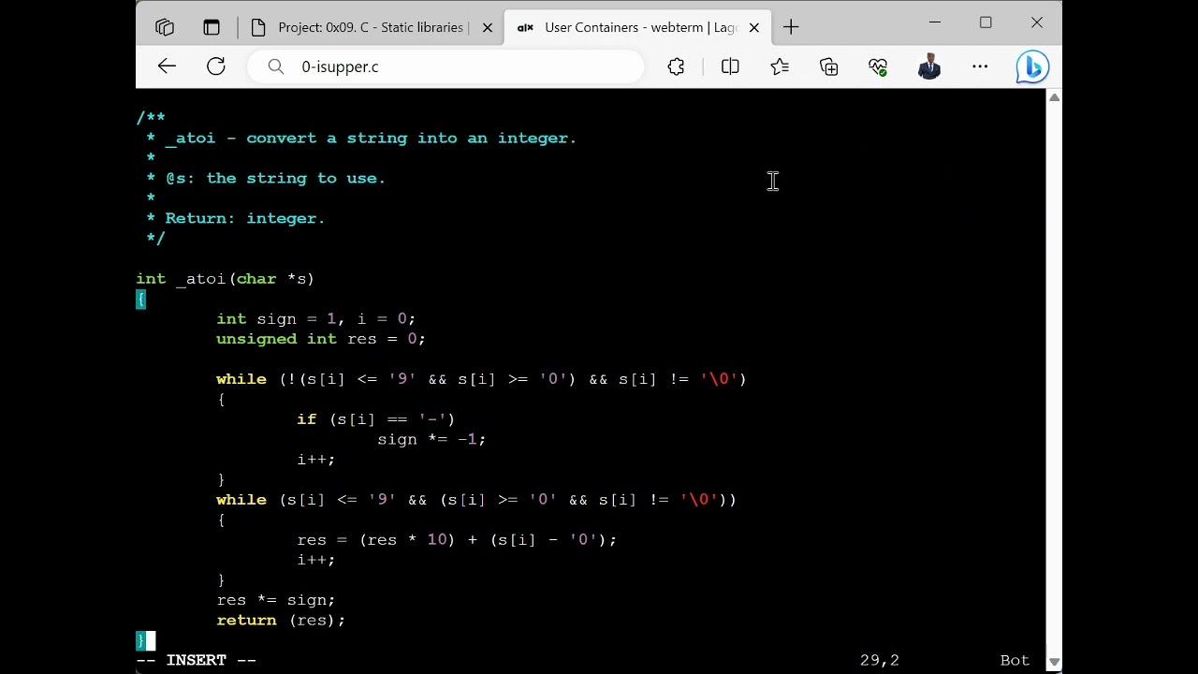Click the address bar showing 0-isupper.c
1198x674 pixels.
(x=446, y=66)
